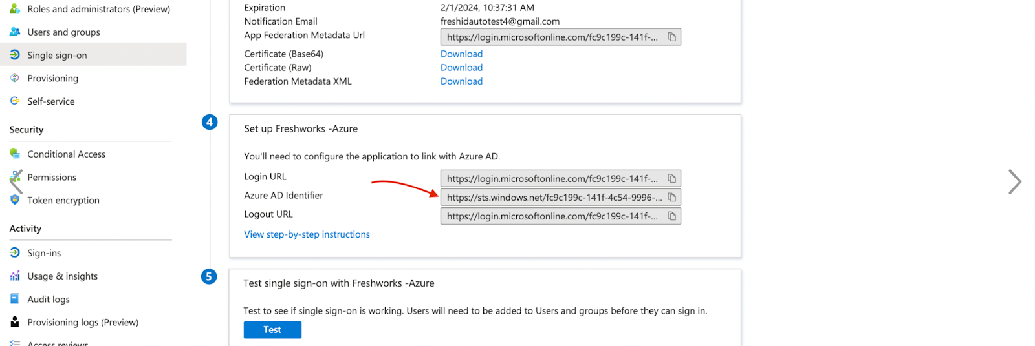Click the Self-service icon
The width and height of the screenshot is (1035, 346).
coord(15,101)
